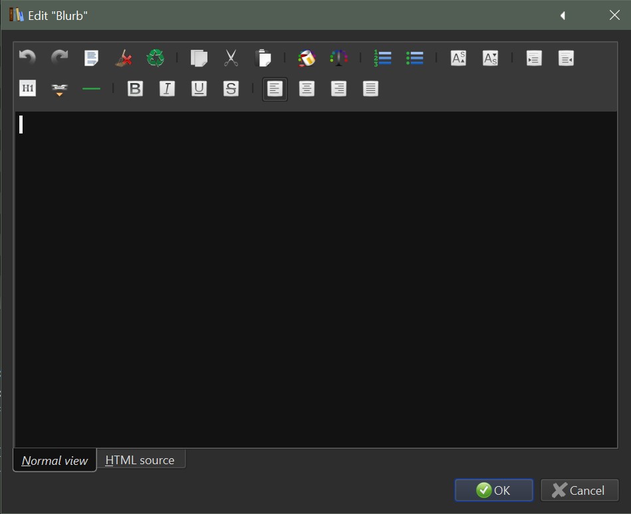The image size is (631, 514).
Task: Toggle italic formatting
Action: (x=167, y=88)
